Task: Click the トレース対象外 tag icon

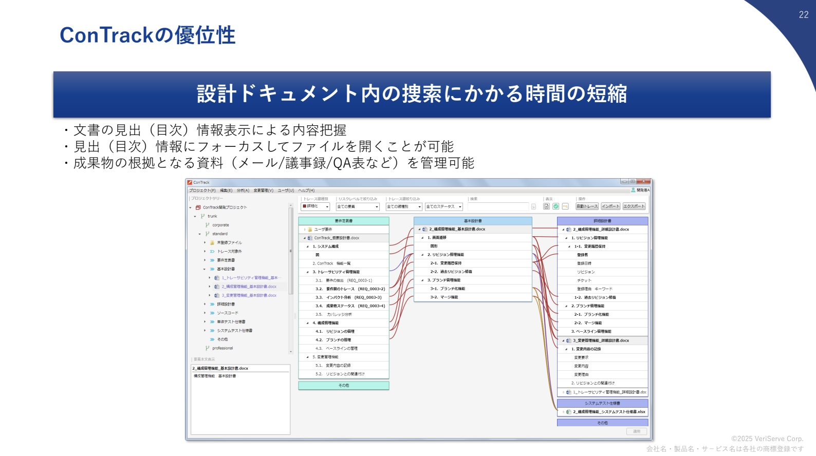Action: coord(212,252)
